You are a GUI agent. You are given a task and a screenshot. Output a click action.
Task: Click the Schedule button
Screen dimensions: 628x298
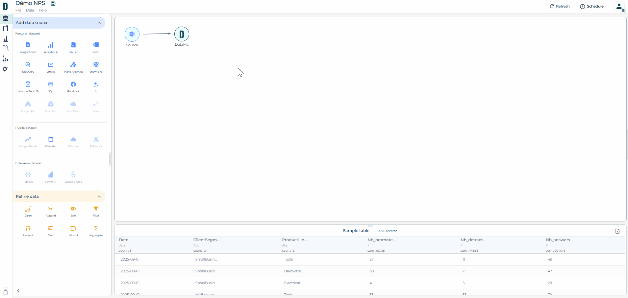pos(592,6)
